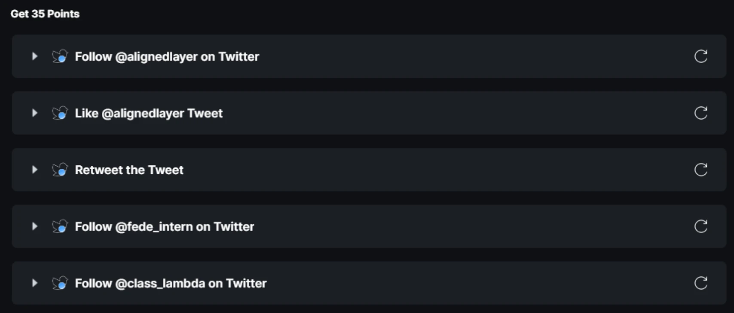Verify Follow @class_lambda task with refresh icon
734x313 pixels.
pyautogui.click(x=700, y=283)
